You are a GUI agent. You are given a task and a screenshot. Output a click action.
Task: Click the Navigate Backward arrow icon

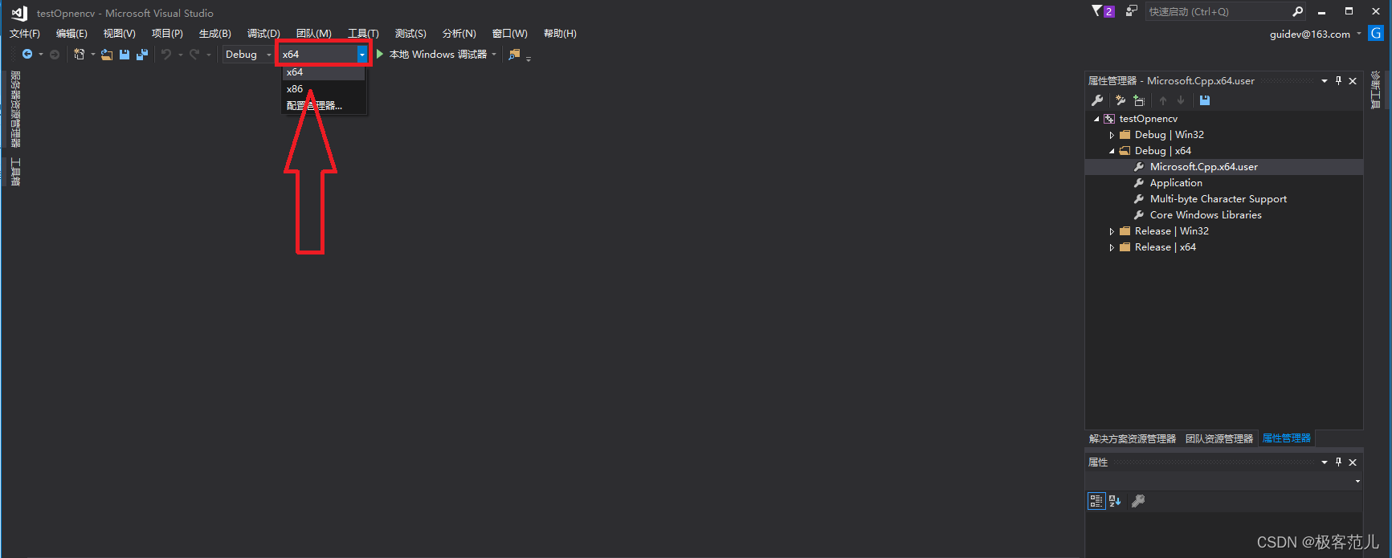coord(27,55)
